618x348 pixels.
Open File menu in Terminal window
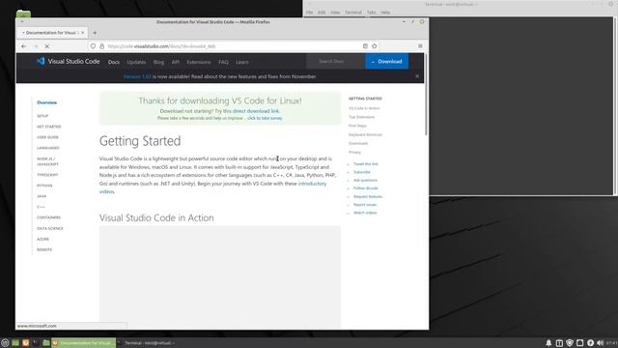tap(309, 13)
